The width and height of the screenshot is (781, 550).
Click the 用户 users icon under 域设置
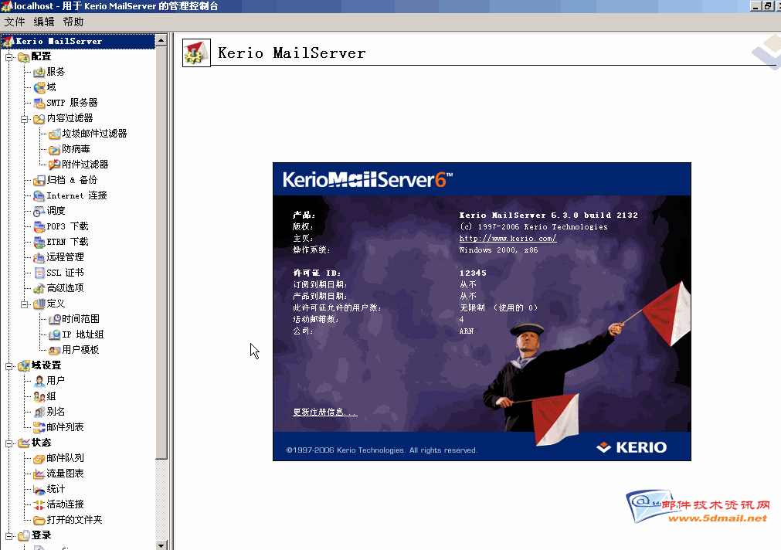[x=39, y=381]
